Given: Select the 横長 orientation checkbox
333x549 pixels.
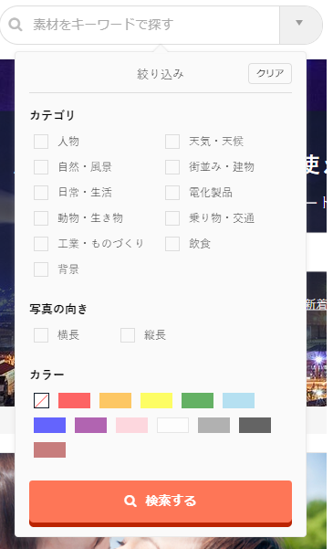Looking at the screenshot, I should click(x=41, y=335).
